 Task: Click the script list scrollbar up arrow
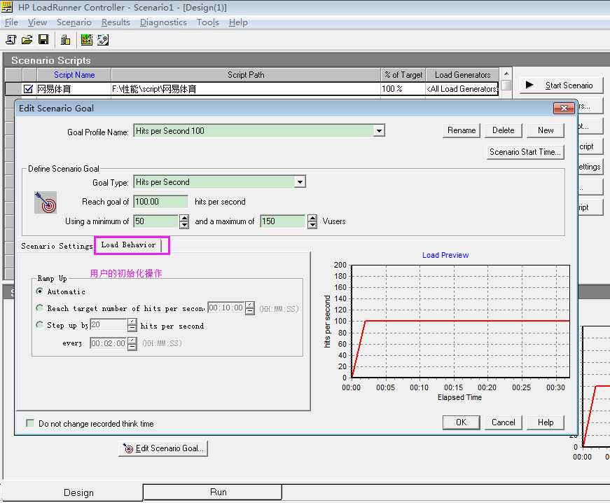click(506, 74)
